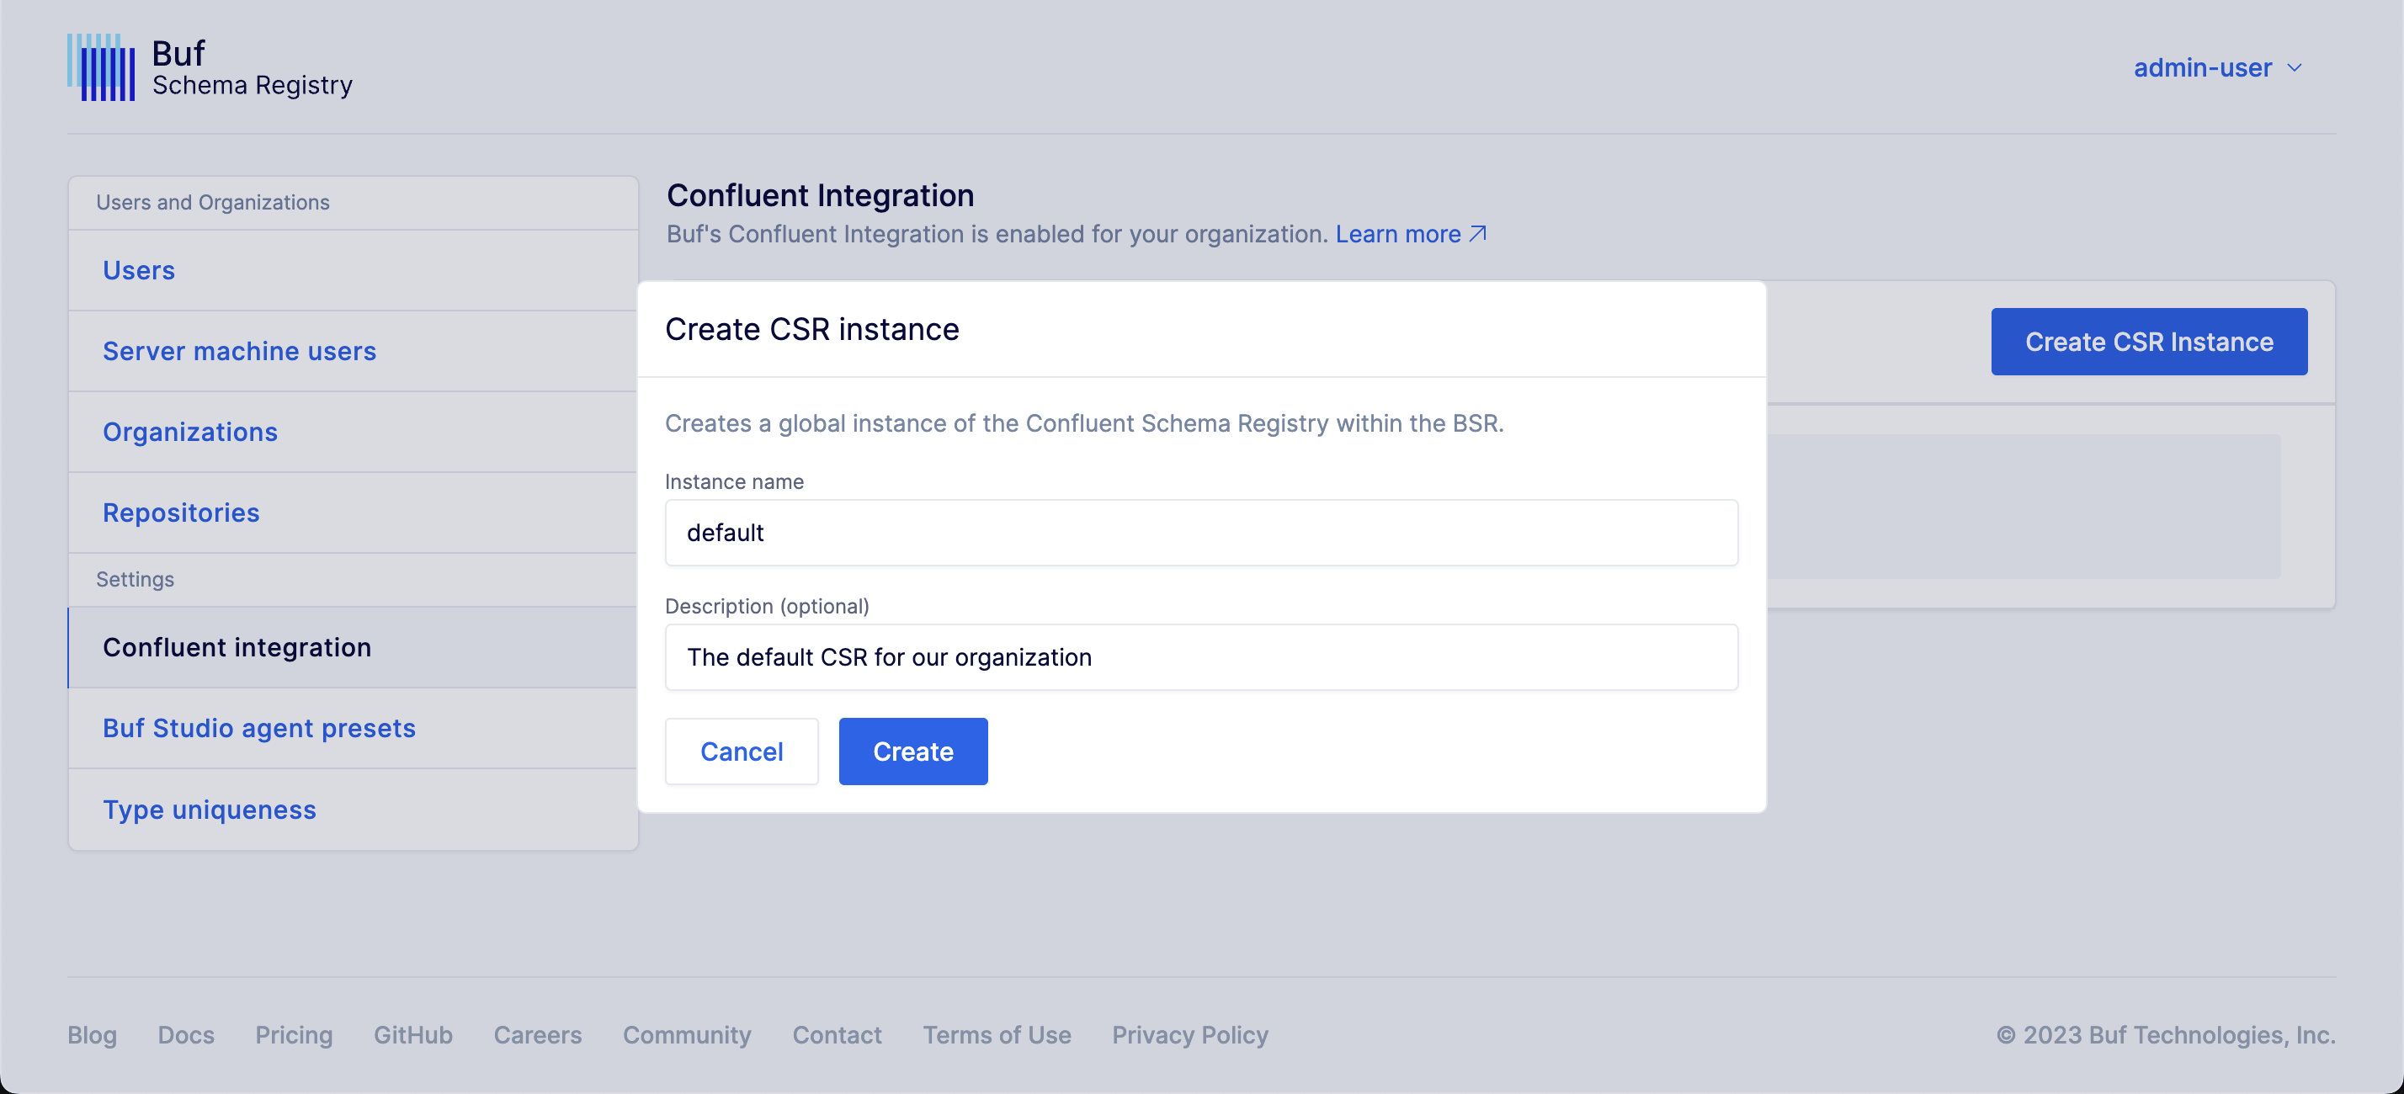Open the Docs footer link
Image resolution: width=2404 pixels, height=1094 pixels.
186,1034
